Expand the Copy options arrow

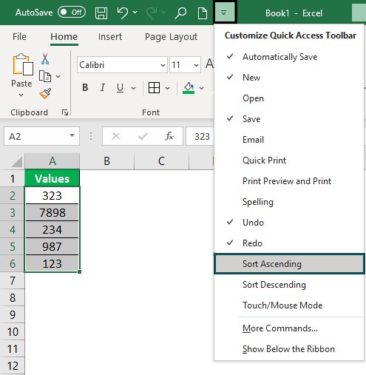click(x=58, y=76)
